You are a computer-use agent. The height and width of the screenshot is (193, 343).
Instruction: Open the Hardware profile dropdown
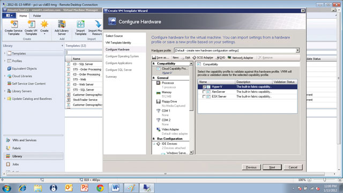[297, 50]
